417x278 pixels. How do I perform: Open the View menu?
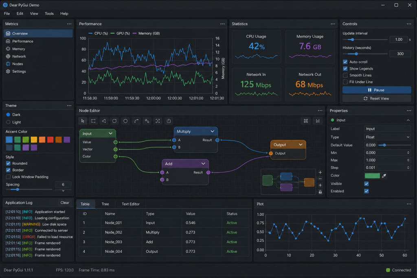(34, 13)
